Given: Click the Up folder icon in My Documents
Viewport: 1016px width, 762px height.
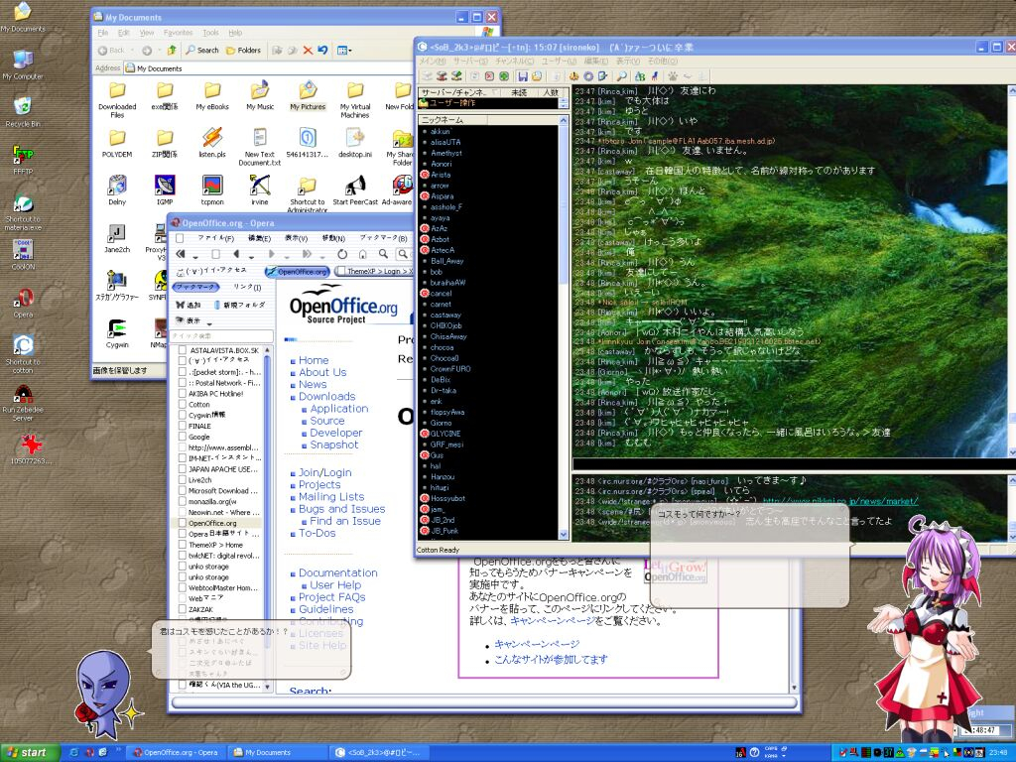Looking at the screenshot, I should (x=172, y=50).
